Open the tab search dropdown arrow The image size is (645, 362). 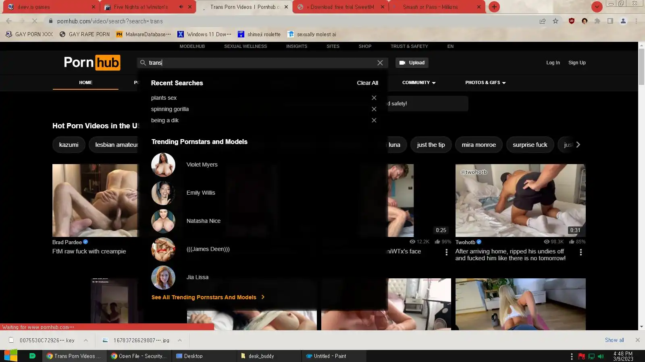point(597,7)
